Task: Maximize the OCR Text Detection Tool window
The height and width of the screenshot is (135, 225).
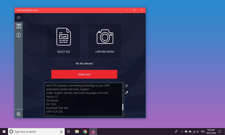Action: (134, 10)
